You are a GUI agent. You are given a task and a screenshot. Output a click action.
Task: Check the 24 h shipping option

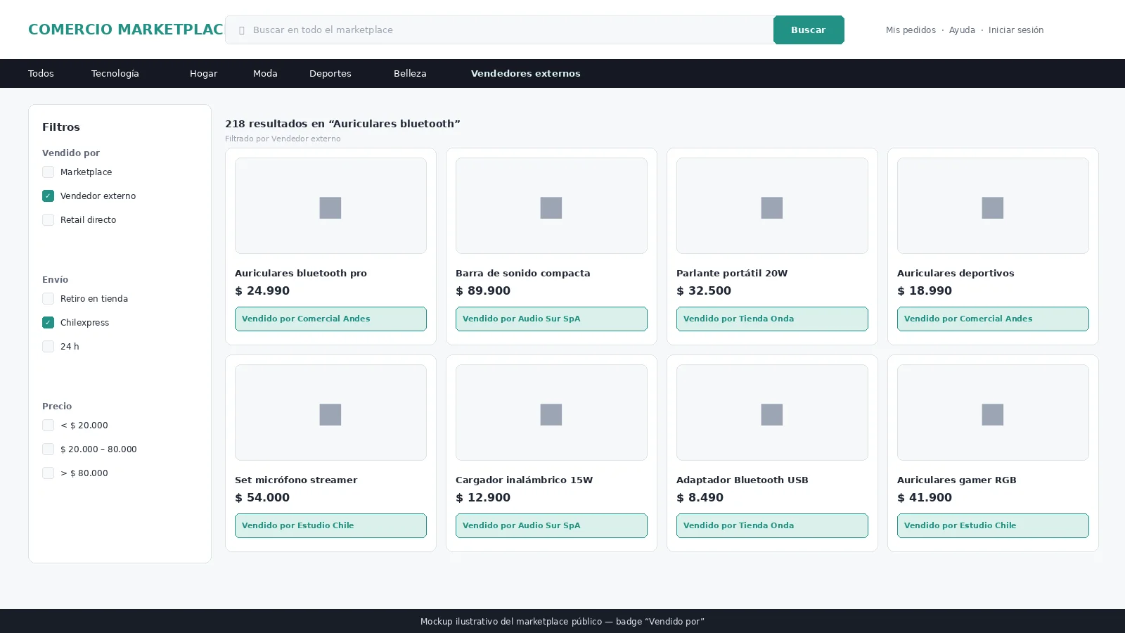[x=48, y=347]
